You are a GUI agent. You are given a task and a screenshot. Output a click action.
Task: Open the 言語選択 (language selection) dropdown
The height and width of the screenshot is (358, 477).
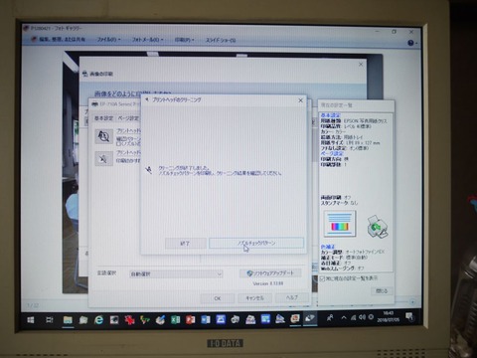(176, 274)
